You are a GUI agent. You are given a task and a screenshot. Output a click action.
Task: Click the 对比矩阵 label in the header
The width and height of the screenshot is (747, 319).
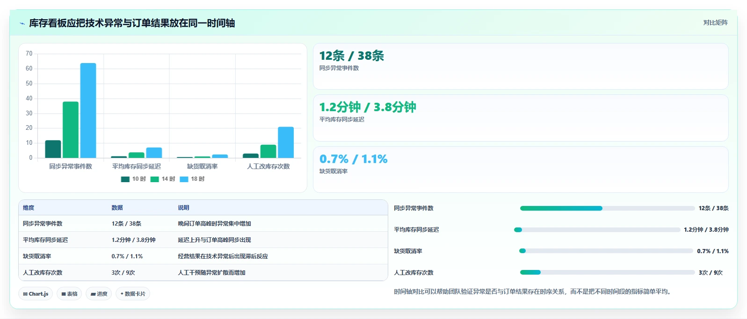tap(715, 22)
